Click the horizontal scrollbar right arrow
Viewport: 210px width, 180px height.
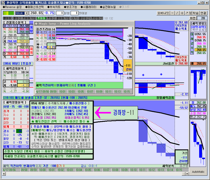(x=187, y=173)
